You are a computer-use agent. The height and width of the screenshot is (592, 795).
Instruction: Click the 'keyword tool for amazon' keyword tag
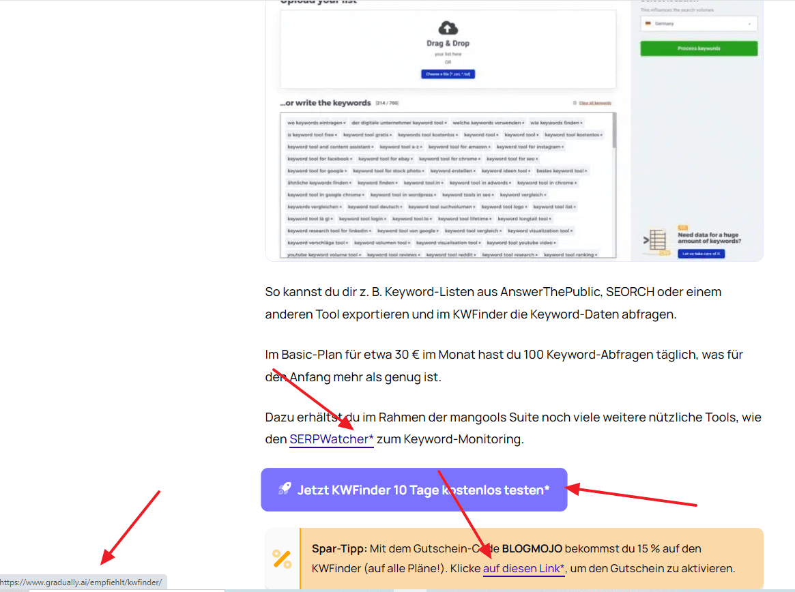(x=459, y=147)
